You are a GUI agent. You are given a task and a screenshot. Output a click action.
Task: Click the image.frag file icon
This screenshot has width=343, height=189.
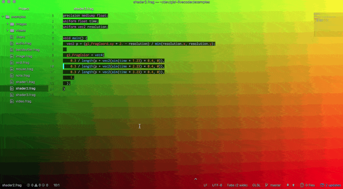point(12,56)
